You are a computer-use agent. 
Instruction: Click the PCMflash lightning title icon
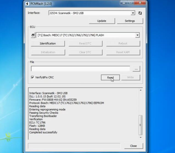pyautogui.click(x=27, y=4)
